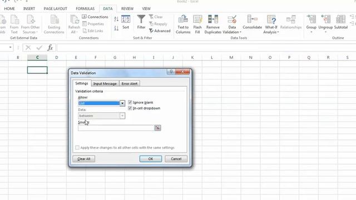Click the Clear All button

click(x=84, y=159)
